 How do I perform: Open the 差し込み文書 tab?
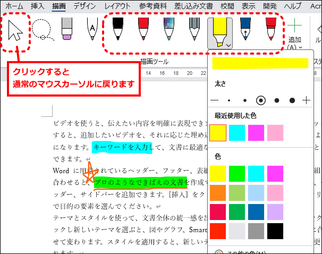[193, 6]
